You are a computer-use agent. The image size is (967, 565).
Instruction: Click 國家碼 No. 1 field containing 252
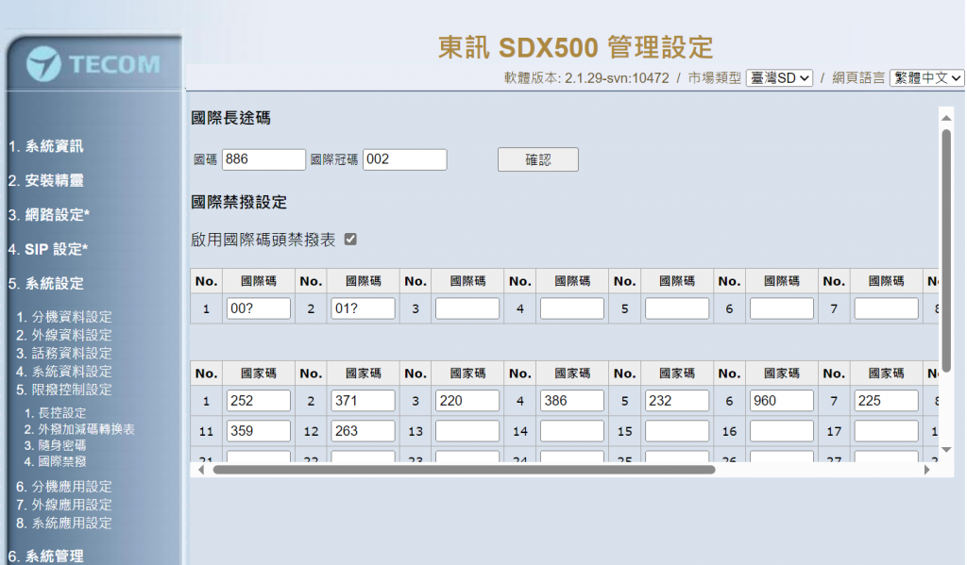[x=259, y=401]
